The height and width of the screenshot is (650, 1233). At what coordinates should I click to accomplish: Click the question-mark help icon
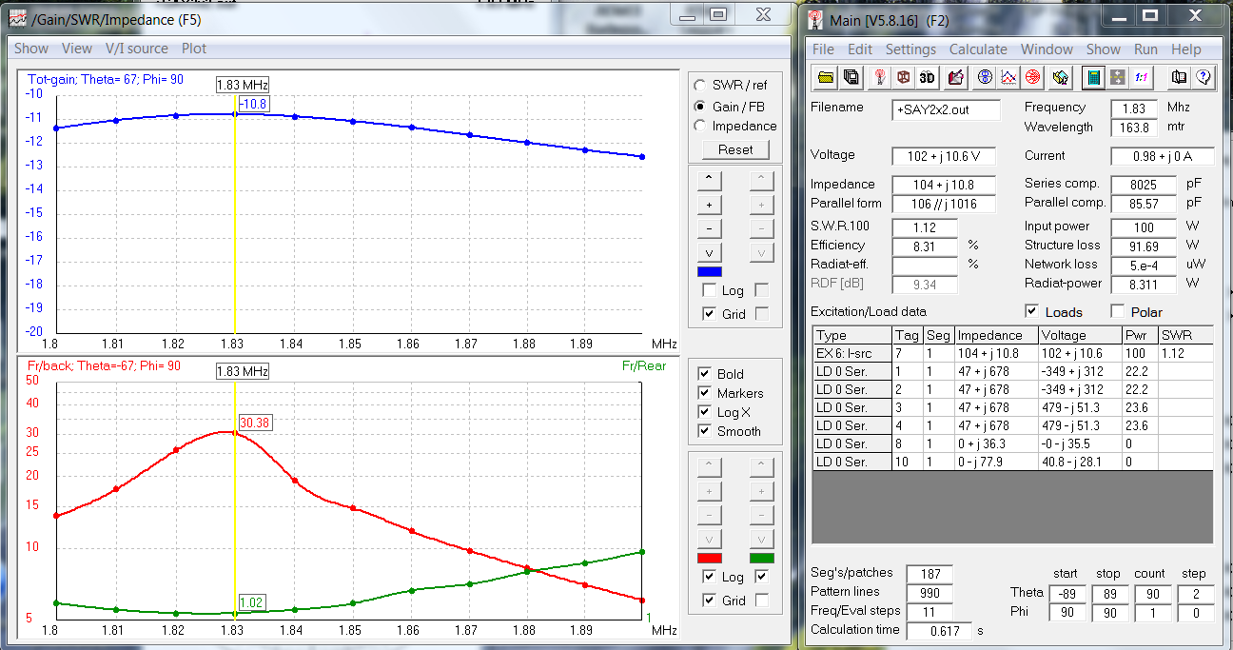pyautogui.click(x=1204, y=77)
